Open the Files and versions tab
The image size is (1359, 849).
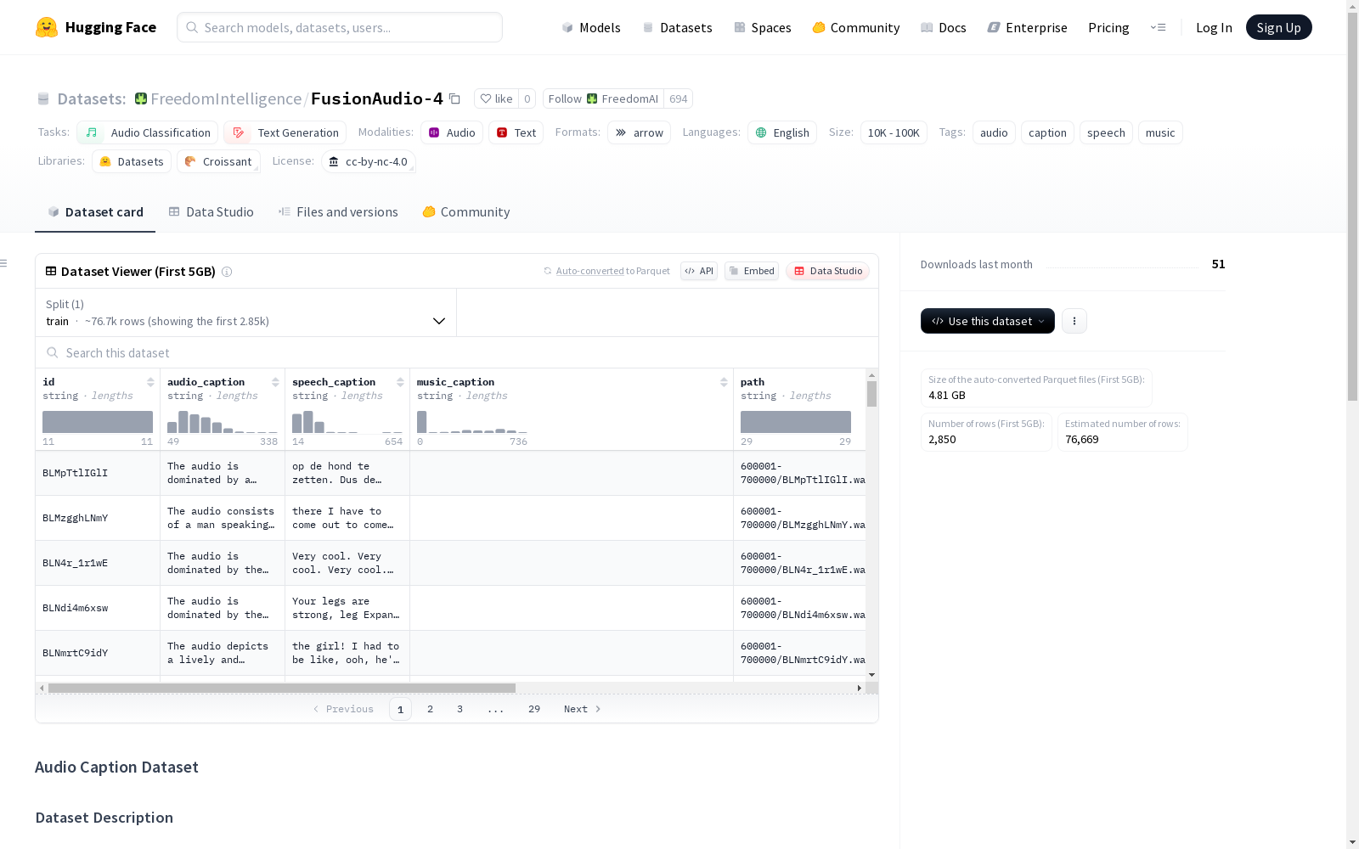click(x=338, y=212)
